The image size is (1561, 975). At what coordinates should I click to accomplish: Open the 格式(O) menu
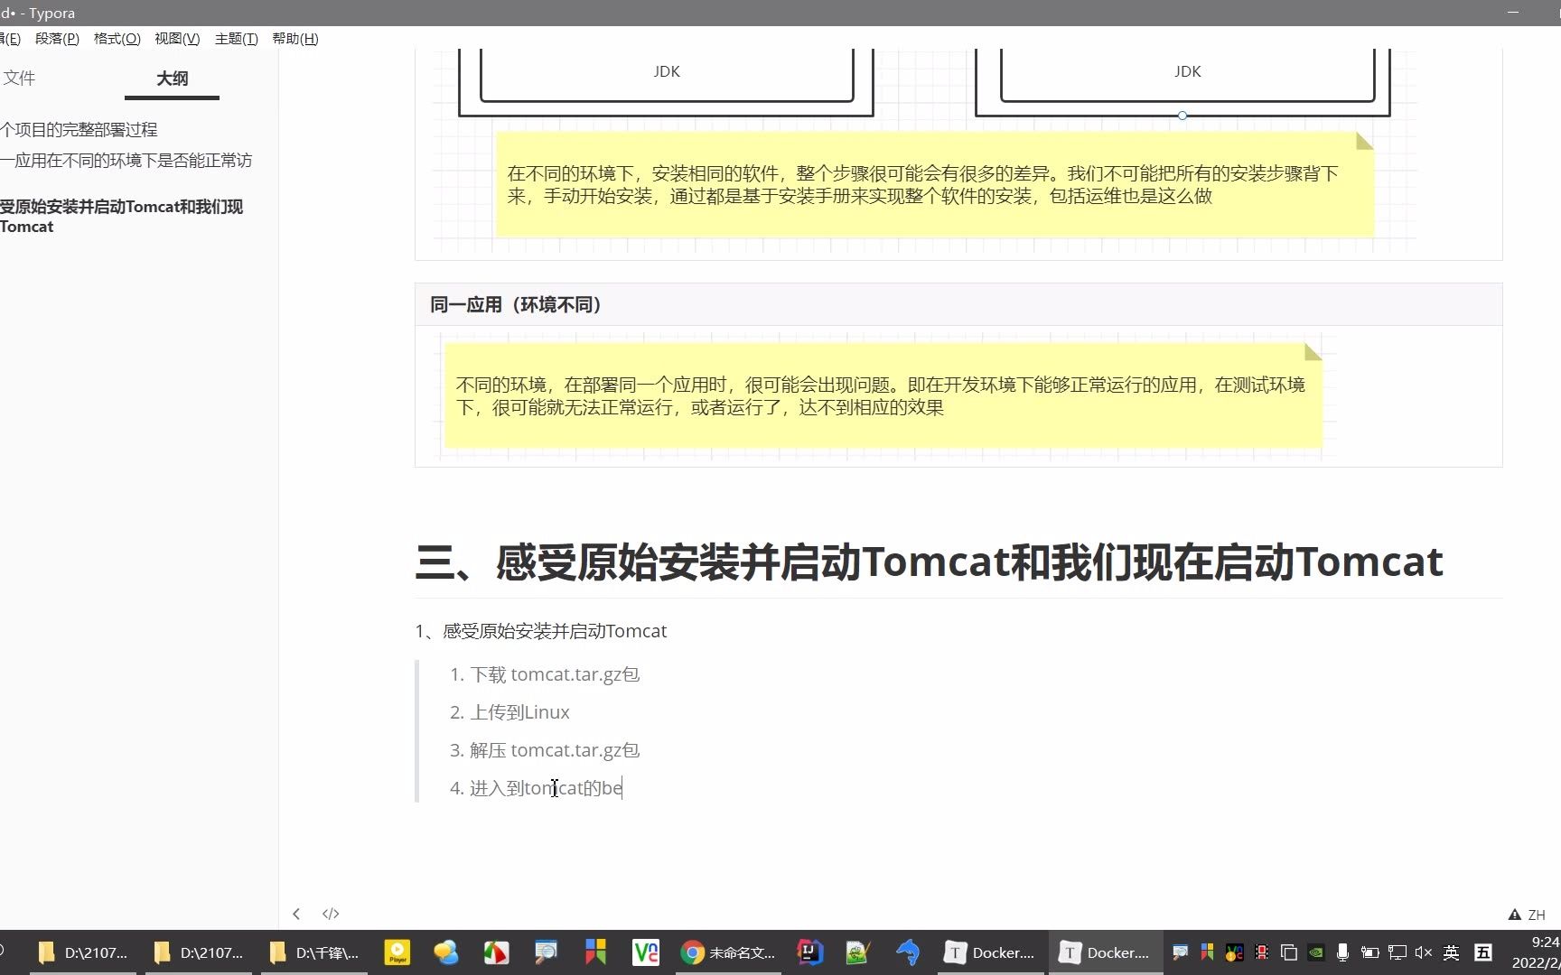(x=117, y=39)
